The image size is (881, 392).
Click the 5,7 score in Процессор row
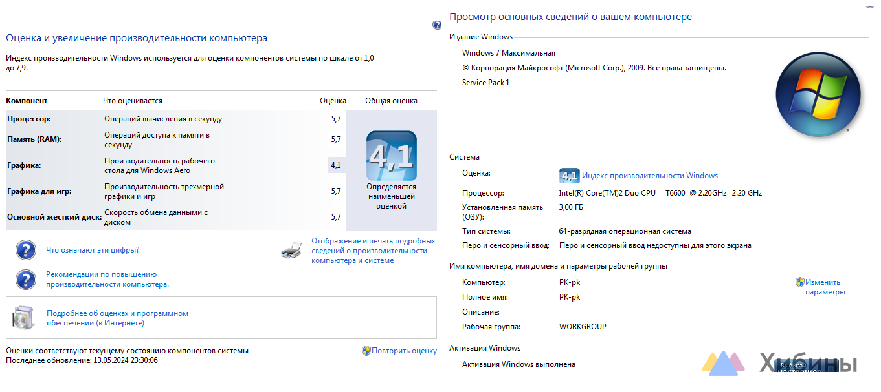[x=336, y=119]
